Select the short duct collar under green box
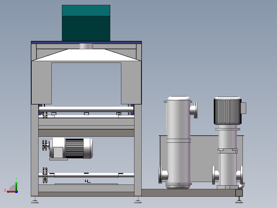This screenshot has height=208, width=277. click(86, 46)
